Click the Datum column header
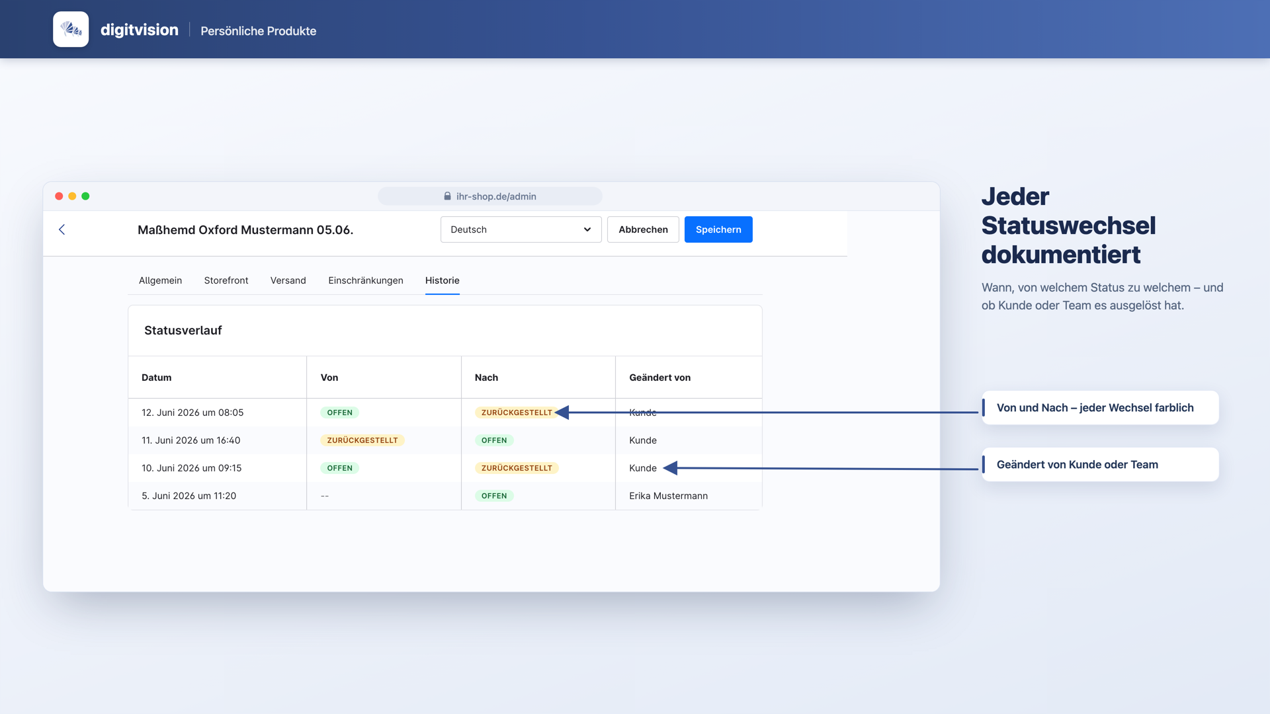The image size is (1270, 714). [x=157, y=377]
